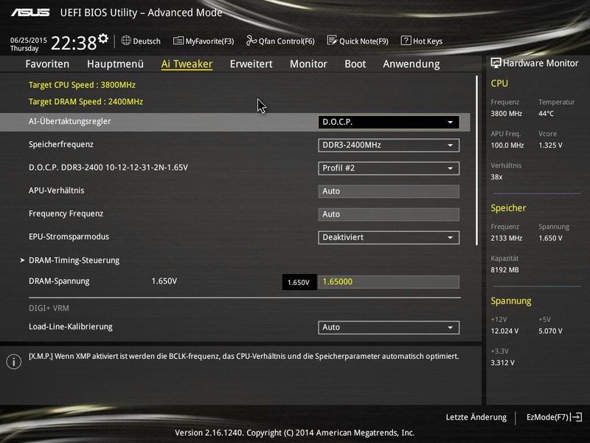Click the APU Freq. 100.0 MHz value
This screenshot has height=443, width=590.
(507, 145)
